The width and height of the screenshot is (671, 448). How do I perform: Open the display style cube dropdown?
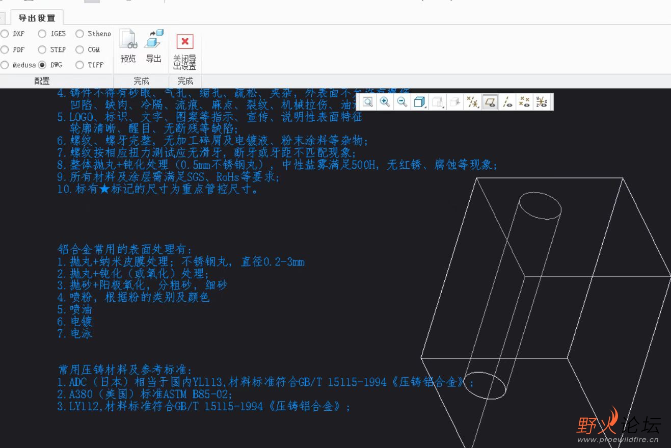click(420, 102)
